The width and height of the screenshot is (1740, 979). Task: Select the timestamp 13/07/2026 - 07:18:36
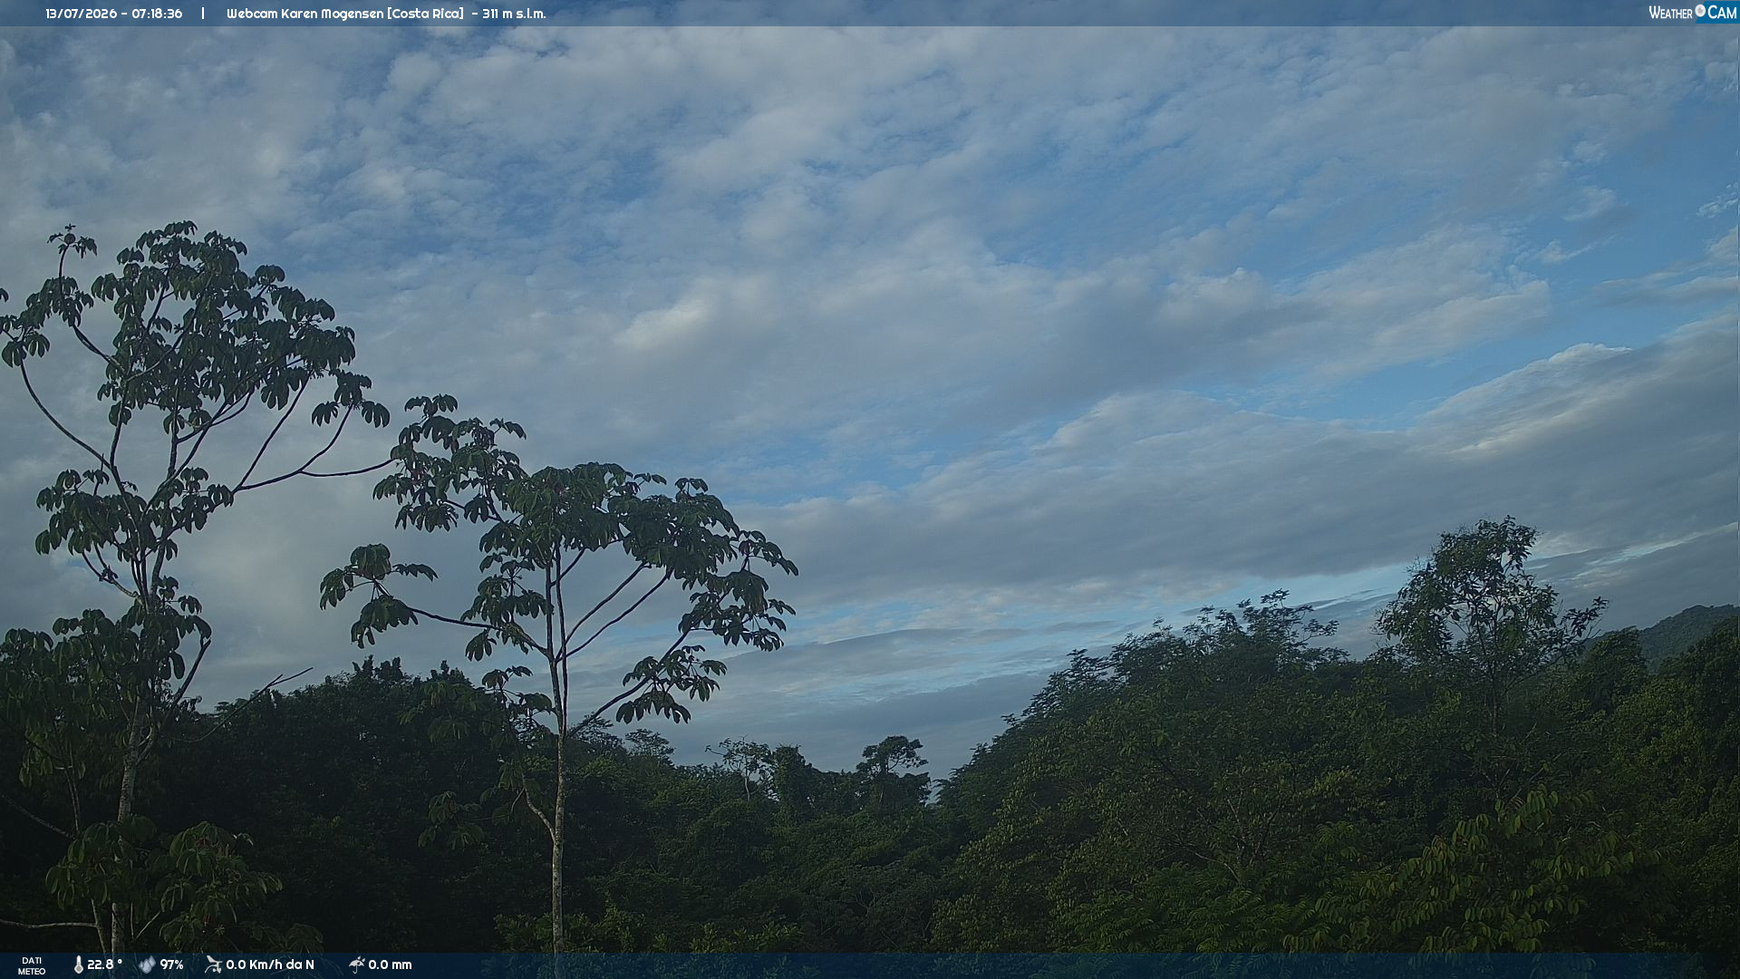click(x=114, y=14)
